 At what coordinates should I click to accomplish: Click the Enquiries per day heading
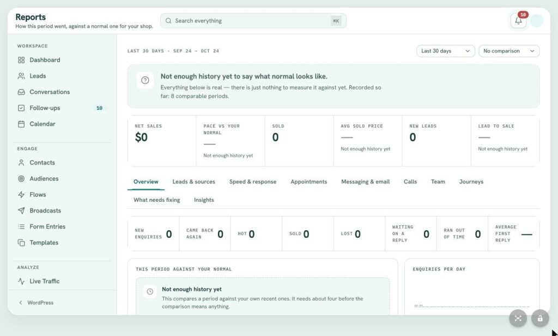(x=439, y=269)
